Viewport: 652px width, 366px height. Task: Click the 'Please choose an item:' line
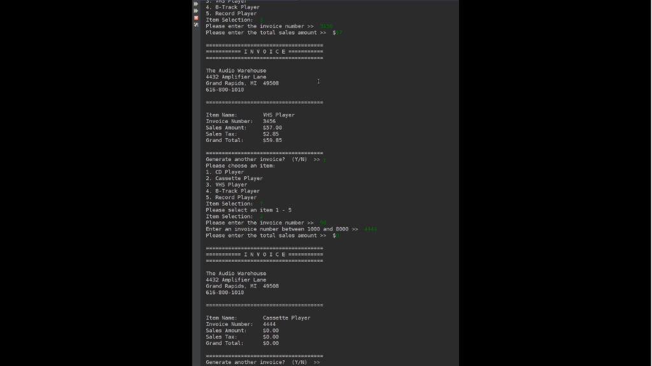point(240,165)
